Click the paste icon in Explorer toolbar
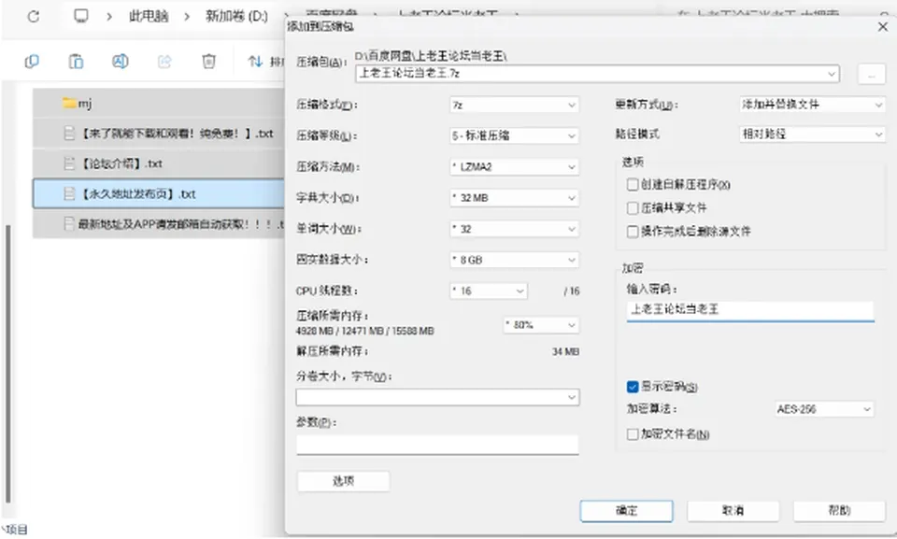This screenshot has width=897, height=539. pos(76,62)
